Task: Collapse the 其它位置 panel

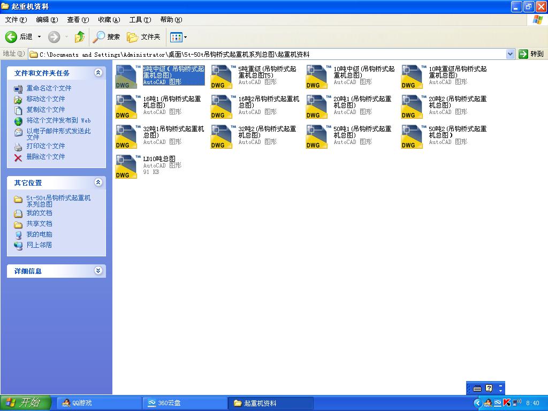Action: coord(97,182)
